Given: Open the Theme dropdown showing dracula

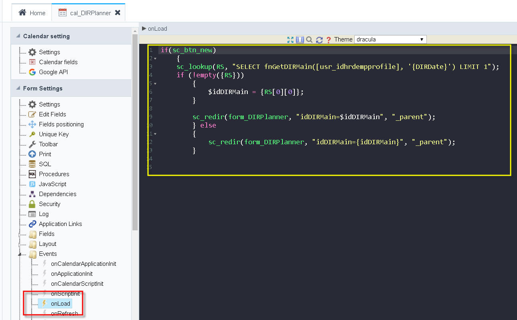Looking at the screenshot, I should 390,39.
